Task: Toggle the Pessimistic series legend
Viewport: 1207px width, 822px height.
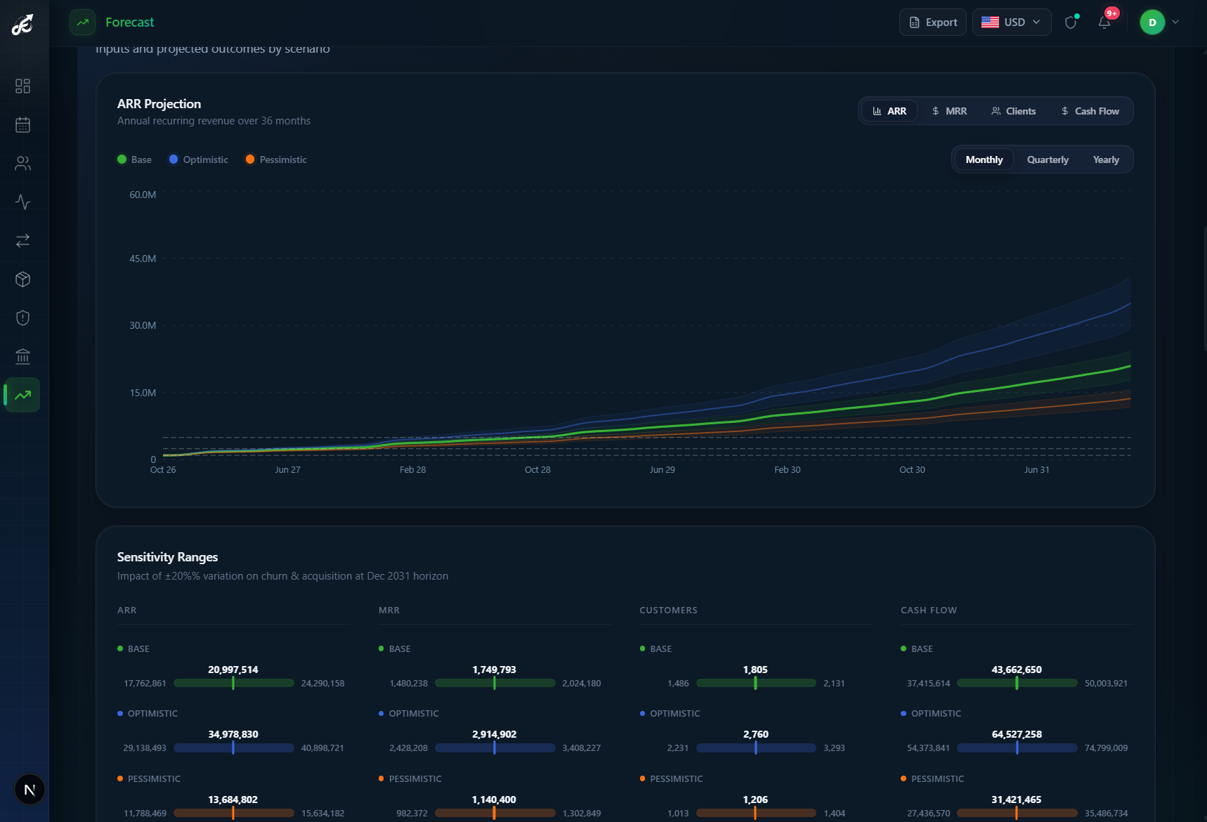Action: [x=276, y=159]
